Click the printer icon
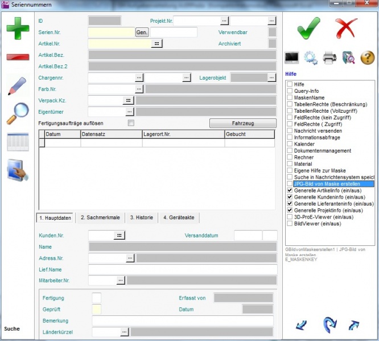Screen dimensions: 379x341 (x=329, y=57)
